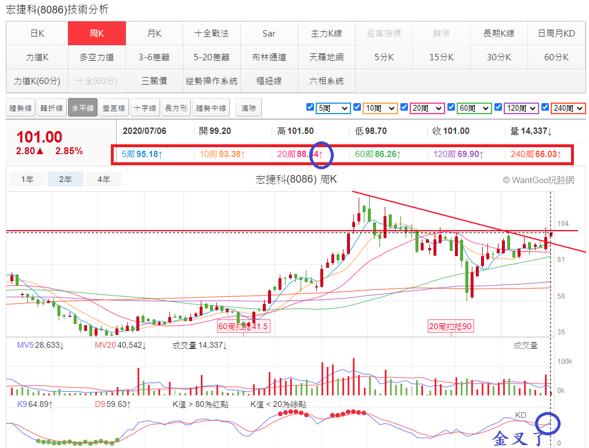Screen dimensions: 589x448
Task: Click the 60周 86.26 average value
Action: [378, 154]
